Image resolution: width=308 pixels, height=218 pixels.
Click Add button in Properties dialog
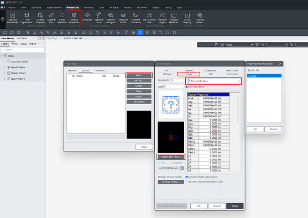click(x=139, y=75)
